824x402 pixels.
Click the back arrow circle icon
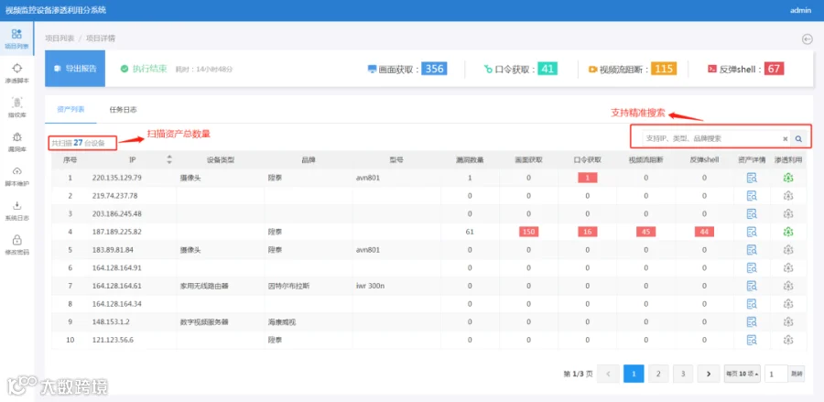(x=808, y=38)
